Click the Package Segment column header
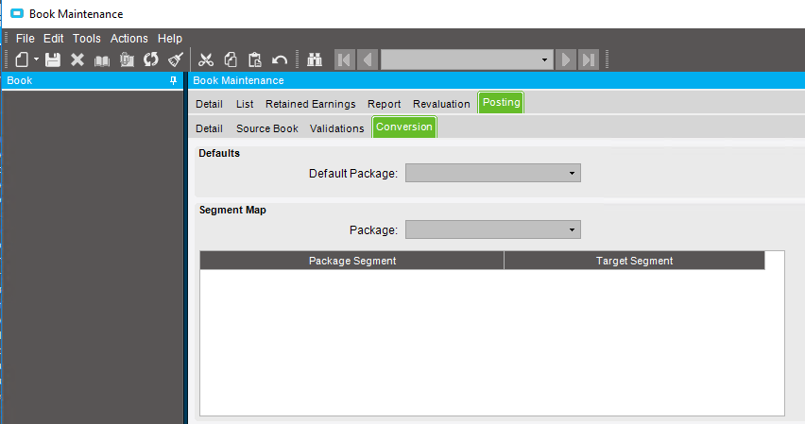The width and height of the screenshot is (805, 424). point(352,261)
